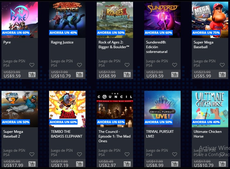This screenshot has height=169, width=230.
Task: Toggle wishlist heart for Tembo the Badass Elephant
Action: click(79, 154)
